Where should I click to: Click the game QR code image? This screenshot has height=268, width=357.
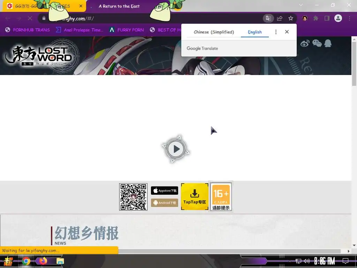point(133,197)
